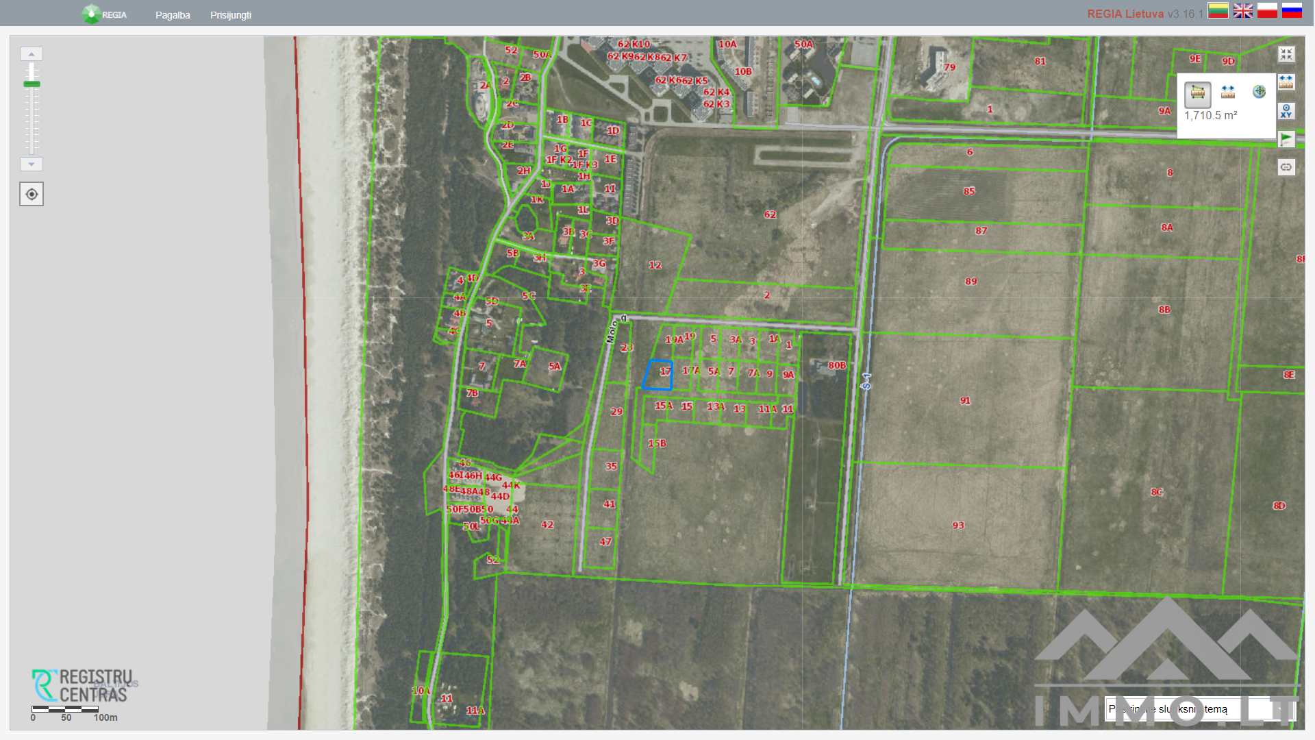Image resolution: width=1315 pixels, height=740 pixels.
Task: Switch language to Russian flag
Action: [1292, 10]
